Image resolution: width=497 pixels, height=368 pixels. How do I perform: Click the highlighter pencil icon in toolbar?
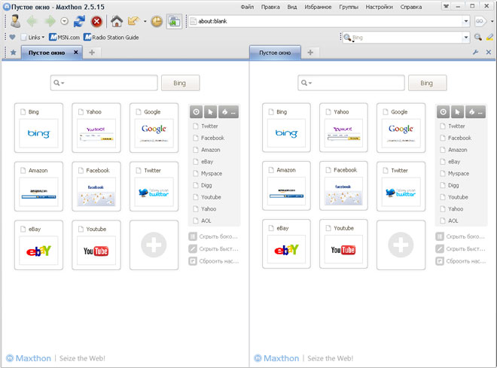489,38
